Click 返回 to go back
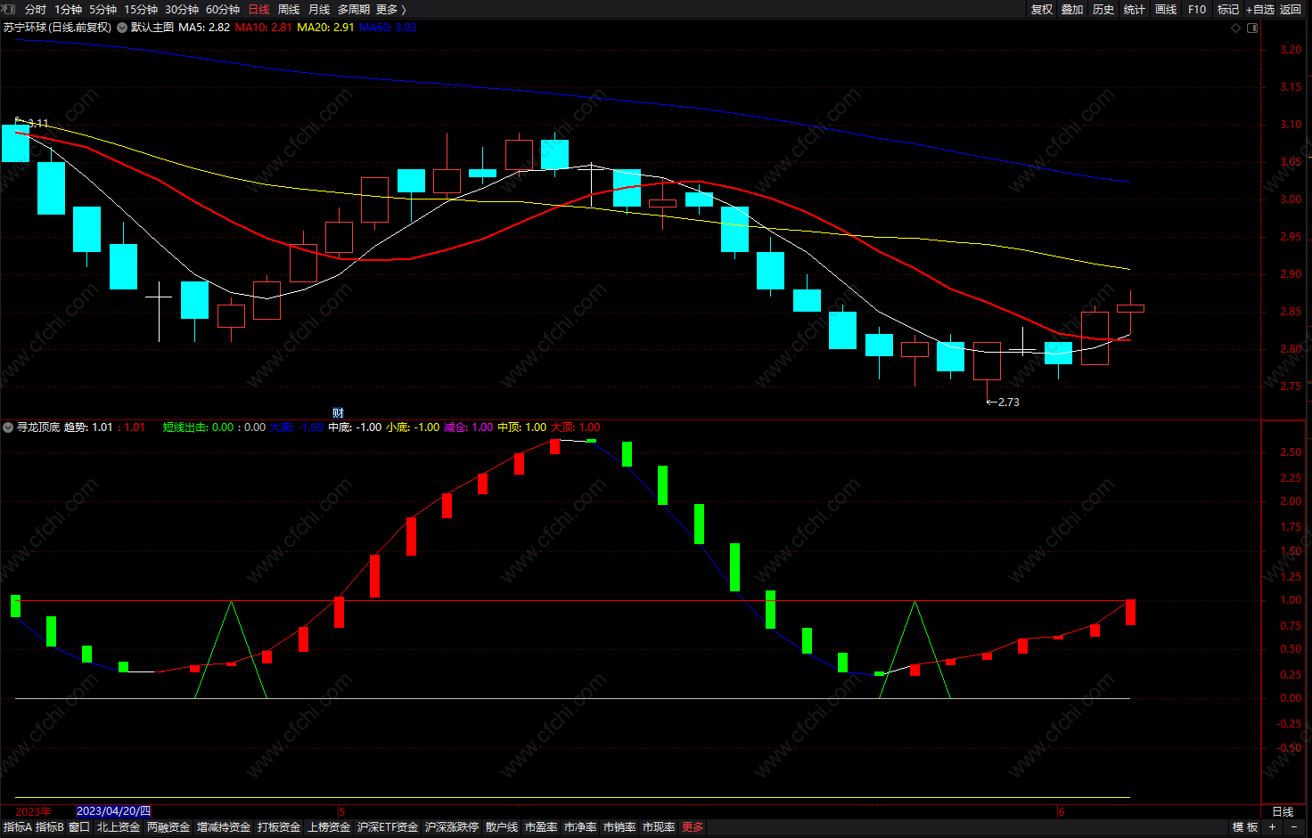The height and width of the screenshot is (838, 1312). 1291,9
